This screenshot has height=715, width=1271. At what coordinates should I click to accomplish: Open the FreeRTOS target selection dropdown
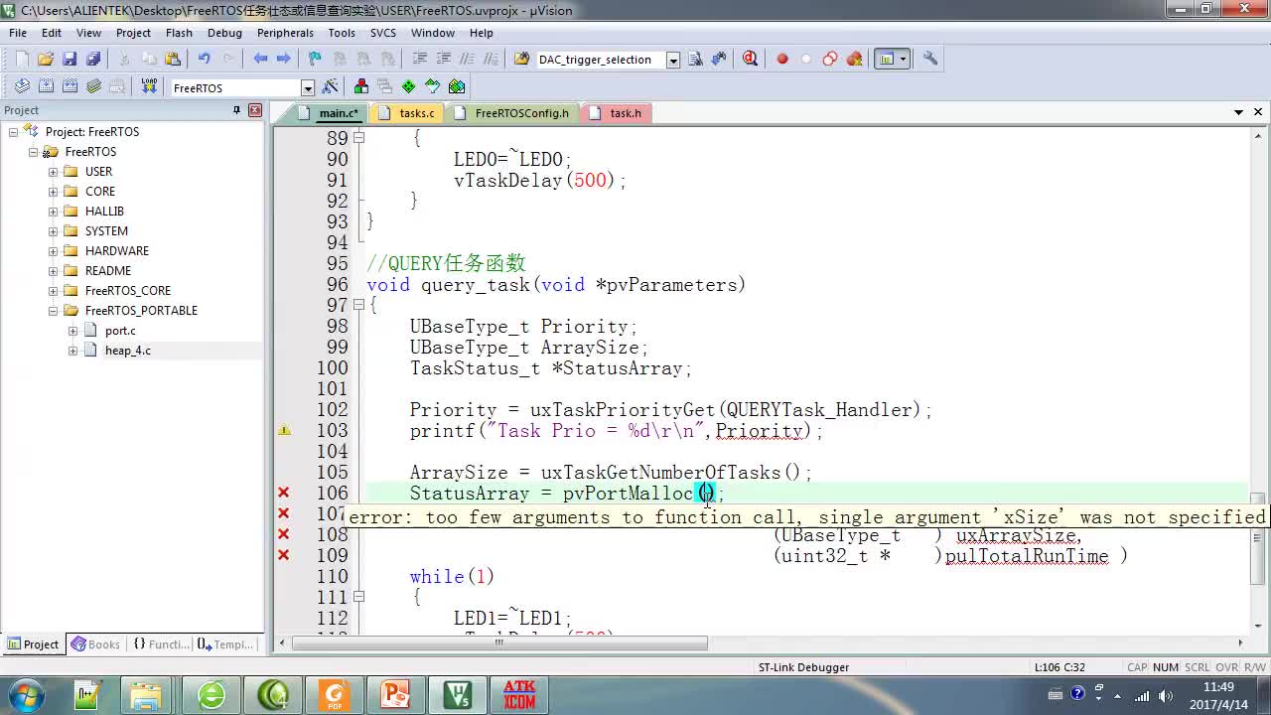pyautogui.click(x=308, y=88)
